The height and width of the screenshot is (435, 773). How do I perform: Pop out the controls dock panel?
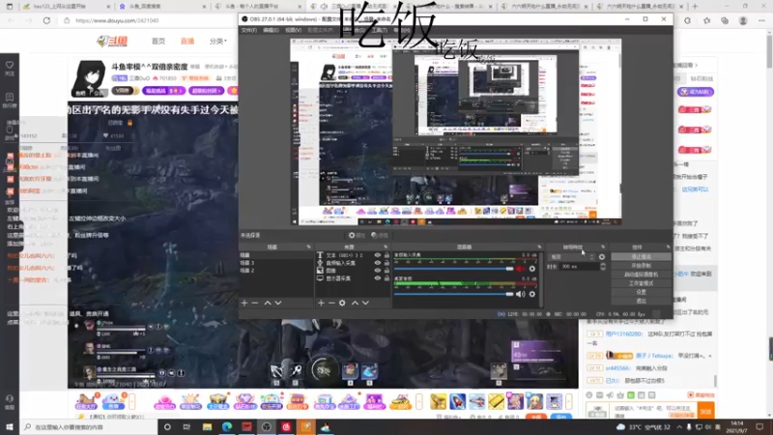point(668,246)
